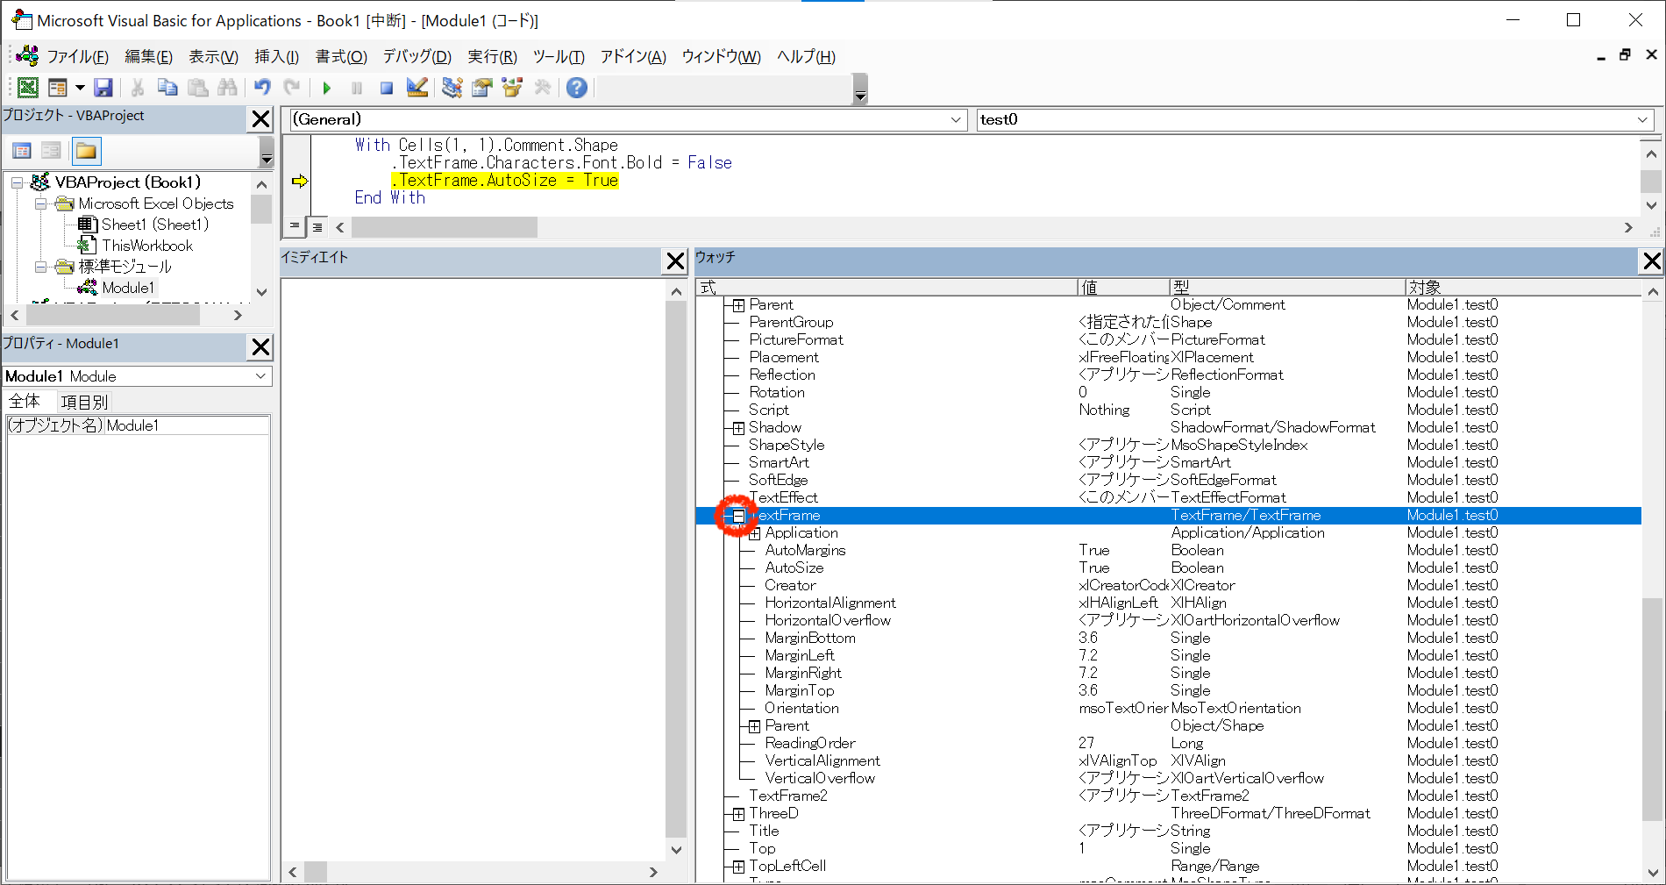Open Object Browser icon

pyautogui.click(x=512, y=87)
